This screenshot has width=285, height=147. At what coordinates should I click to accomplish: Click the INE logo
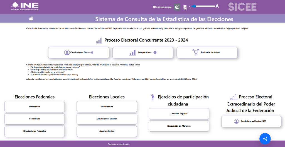[x=25, y=6]
